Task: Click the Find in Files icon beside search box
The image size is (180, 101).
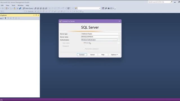Action: [x=76, y=8]
